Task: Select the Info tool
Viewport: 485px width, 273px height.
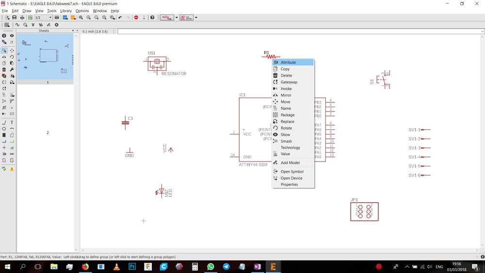Action: pyautogui.click(x=4, y=35)
